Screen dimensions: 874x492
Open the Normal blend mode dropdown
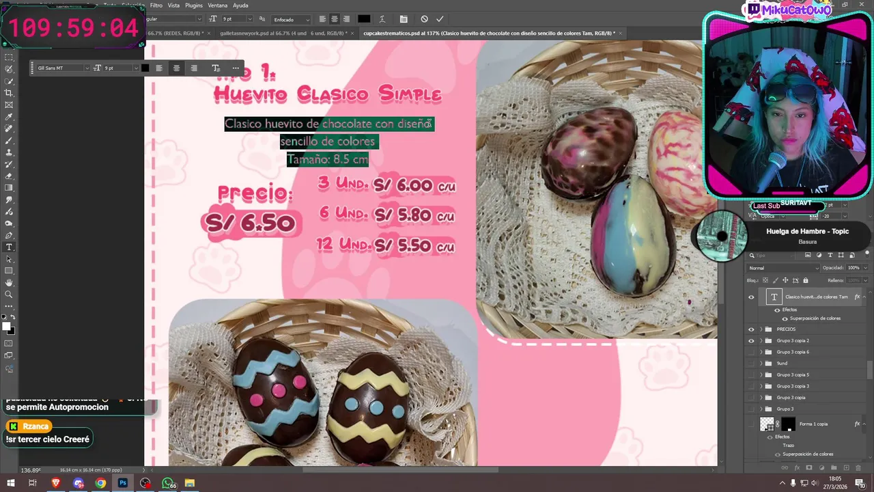click(x=783, y=268)
